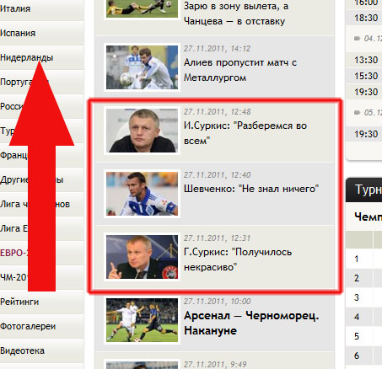Open the Зарю в зону вылета headline
Viewport: 382px width, 369px height.
[236, 13]
